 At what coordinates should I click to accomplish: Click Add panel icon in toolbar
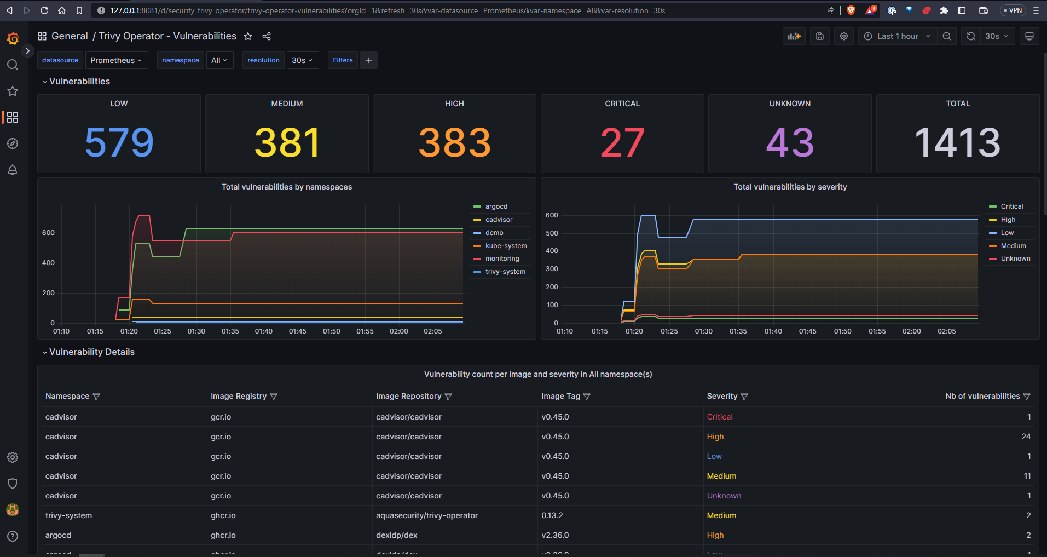point(794,36)
